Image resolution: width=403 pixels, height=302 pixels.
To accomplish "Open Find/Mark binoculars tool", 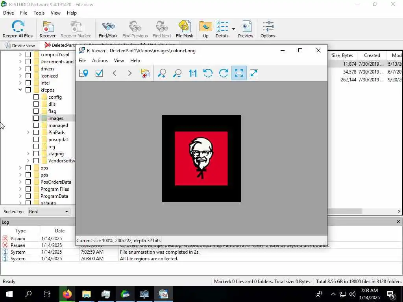I will coord(108,29).
